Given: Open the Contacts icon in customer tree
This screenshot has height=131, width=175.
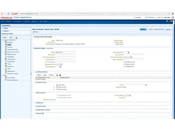Looking at the screenshot, I should [x=6, y=47].
